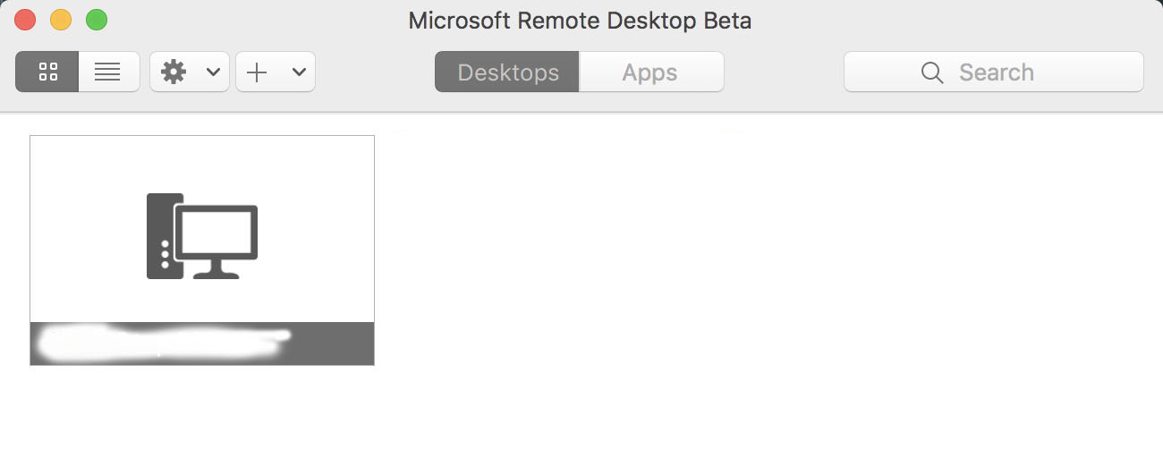This screenshot has height=450, width=1163.
Task: Click the Search placeholder text field
Action: click(x=996, y=72)
